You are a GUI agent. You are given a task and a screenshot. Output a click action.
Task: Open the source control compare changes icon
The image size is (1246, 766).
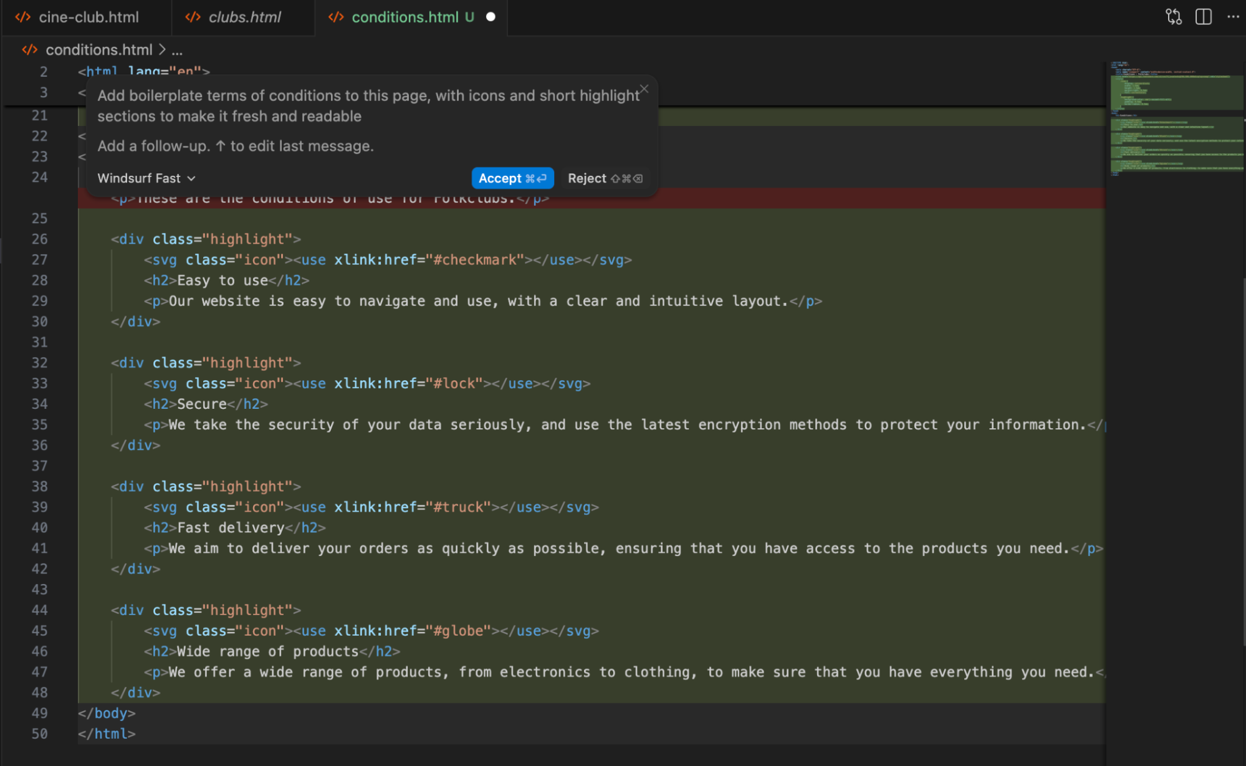coord(1174,17)
